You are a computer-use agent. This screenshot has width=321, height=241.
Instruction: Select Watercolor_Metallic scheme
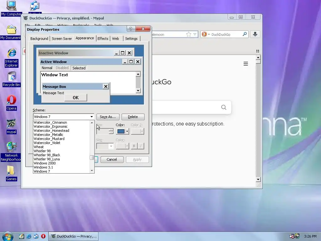pos(61,135)
